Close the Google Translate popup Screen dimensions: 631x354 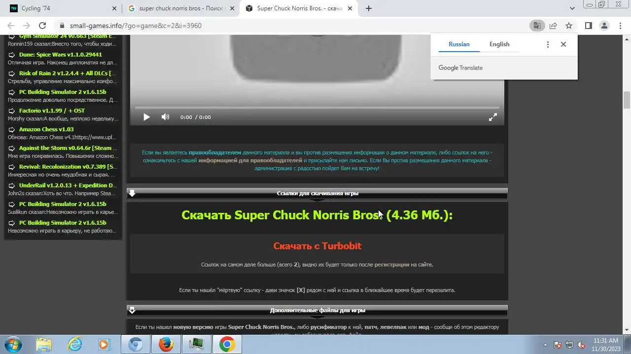pyautogui.click(x=563, y=44)
